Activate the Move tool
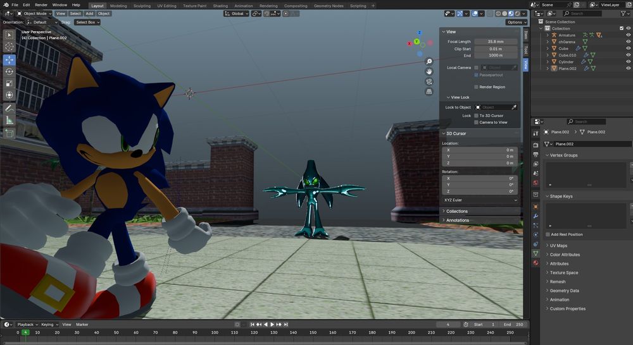 9,59
